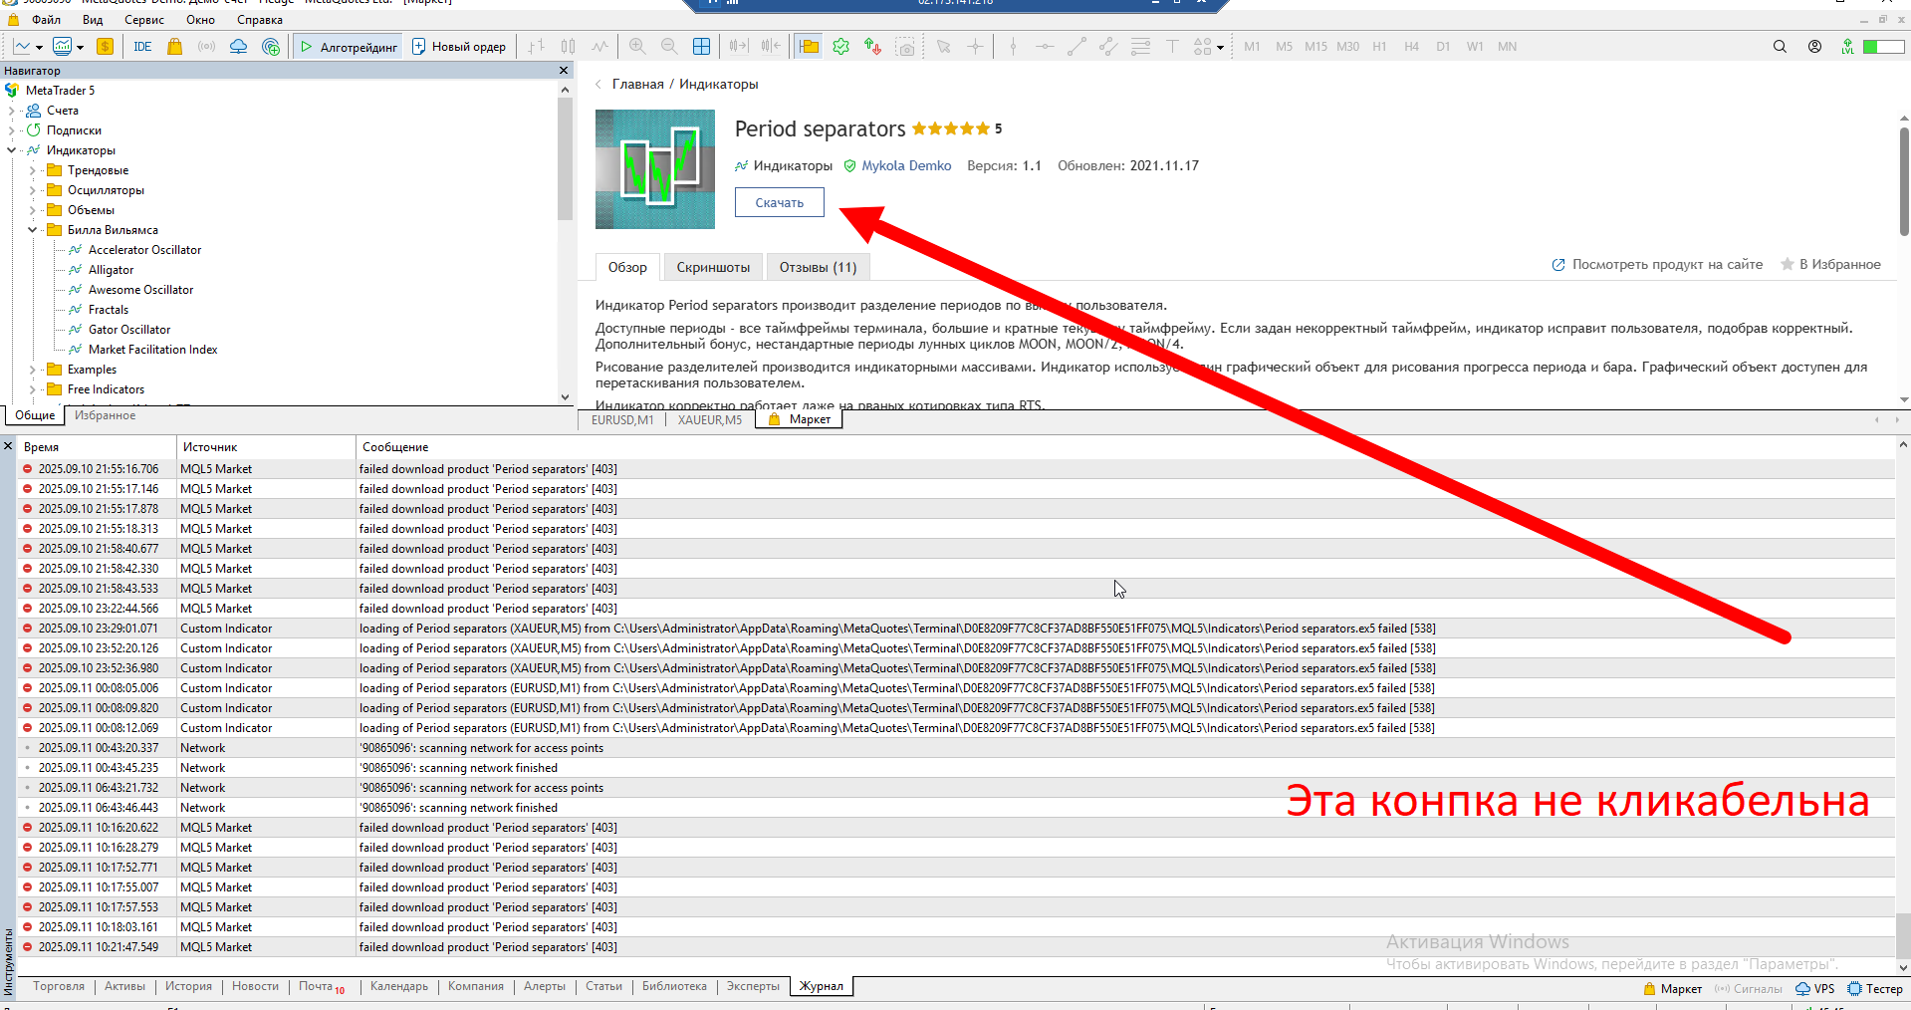Select the M15 timeframe
This screenshot has height=1010, width=1911.
[x=1315, y=46]
